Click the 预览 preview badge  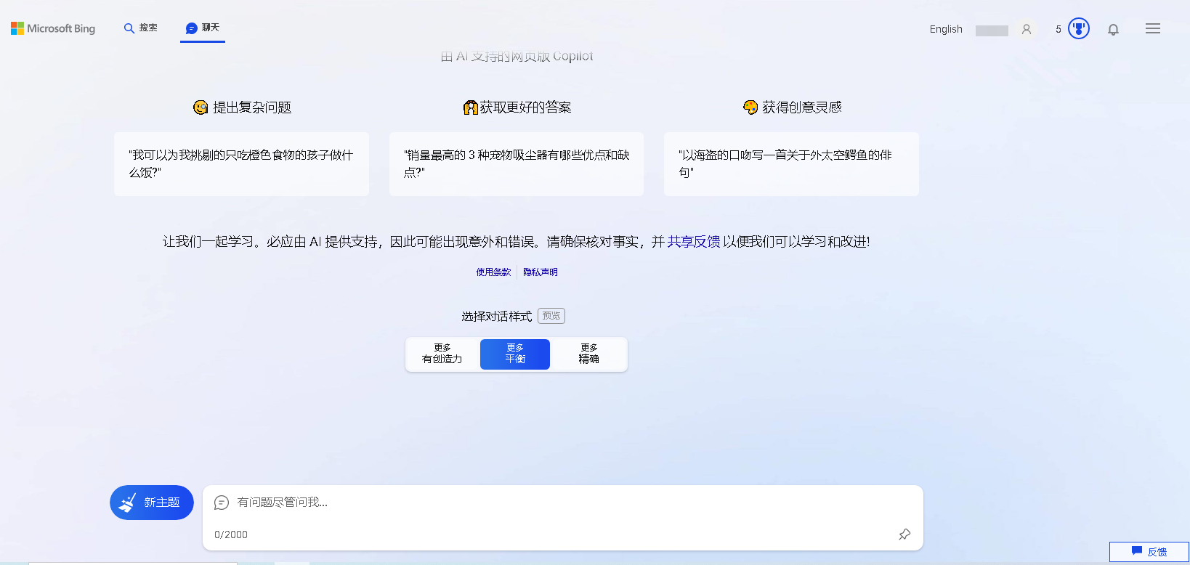tap(551, 316)
